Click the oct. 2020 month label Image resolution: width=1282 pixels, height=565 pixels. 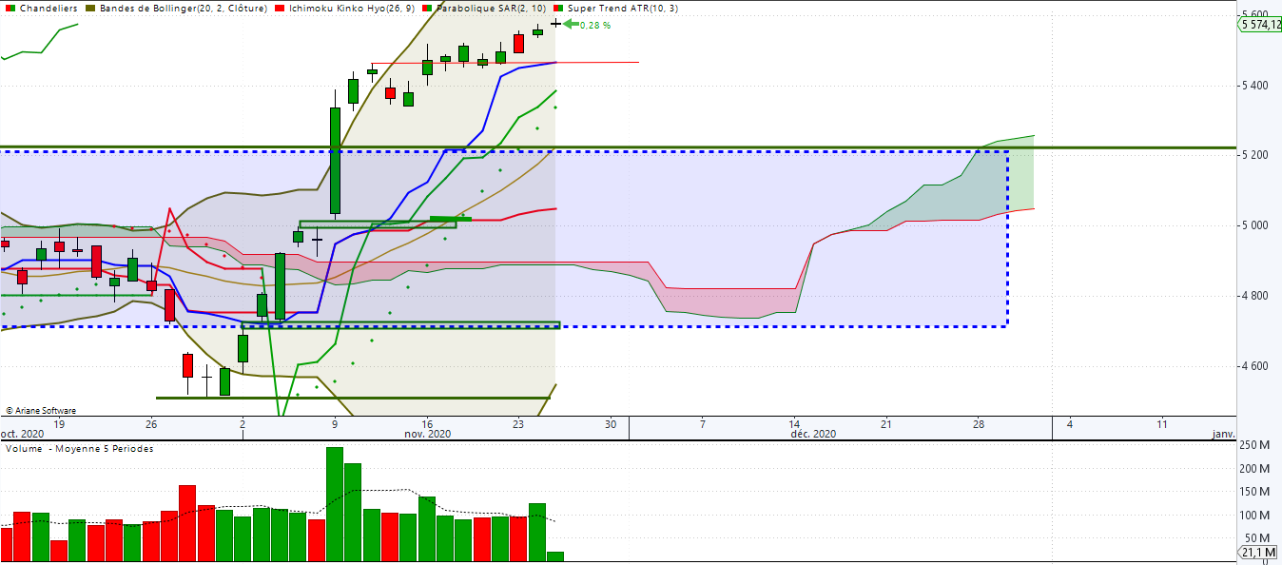tap(21, 434)
